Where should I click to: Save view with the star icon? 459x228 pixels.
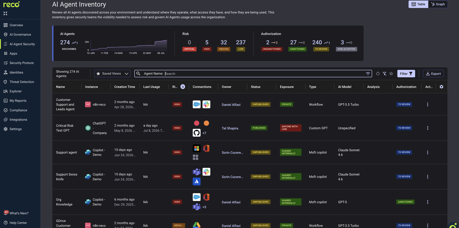[391, 74]
